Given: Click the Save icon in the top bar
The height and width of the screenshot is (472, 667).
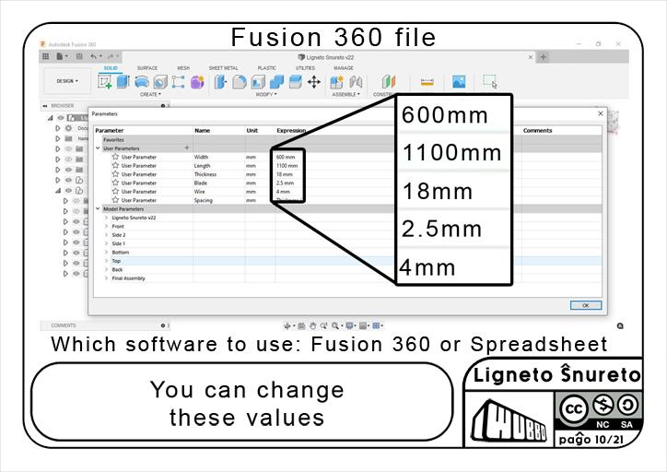Looking at the screenshot, I should (79, 56).
